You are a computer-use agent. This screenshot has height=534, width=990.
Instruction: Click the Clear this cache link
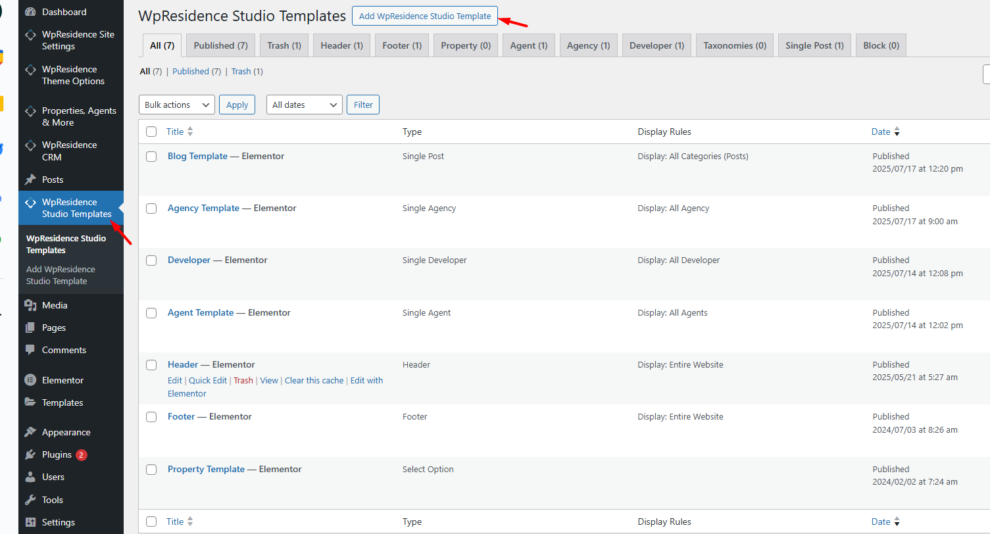pyautogui.click(x=314, y=381)
